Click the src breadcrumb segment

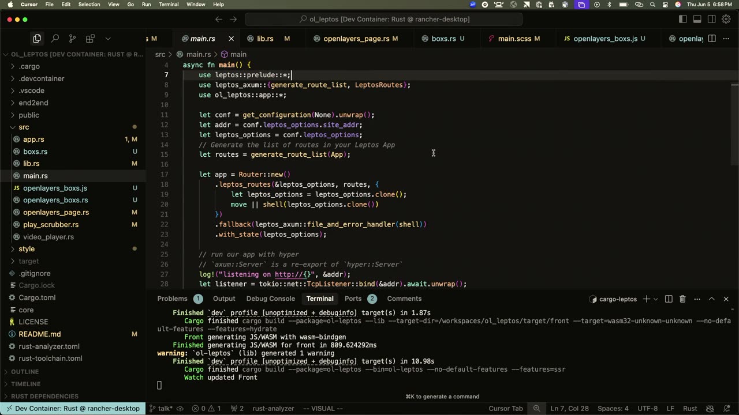pos(160,54)
